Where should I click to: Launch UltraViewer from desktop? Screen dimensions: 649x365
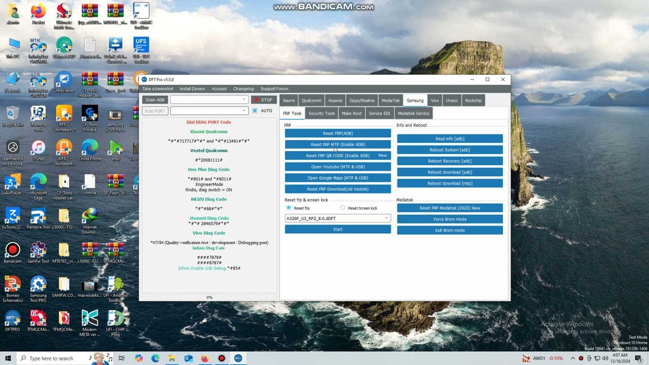point(64,83)
